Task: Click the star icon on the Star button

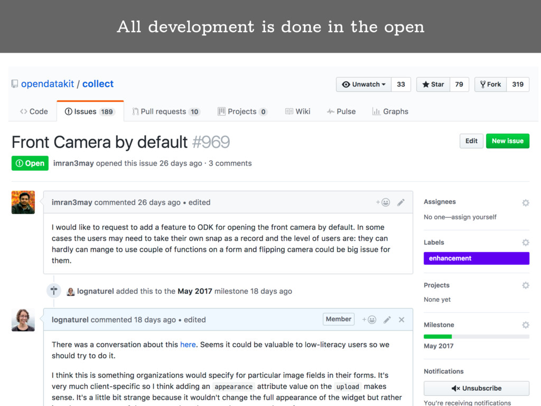Action: [x=426, y=84]
